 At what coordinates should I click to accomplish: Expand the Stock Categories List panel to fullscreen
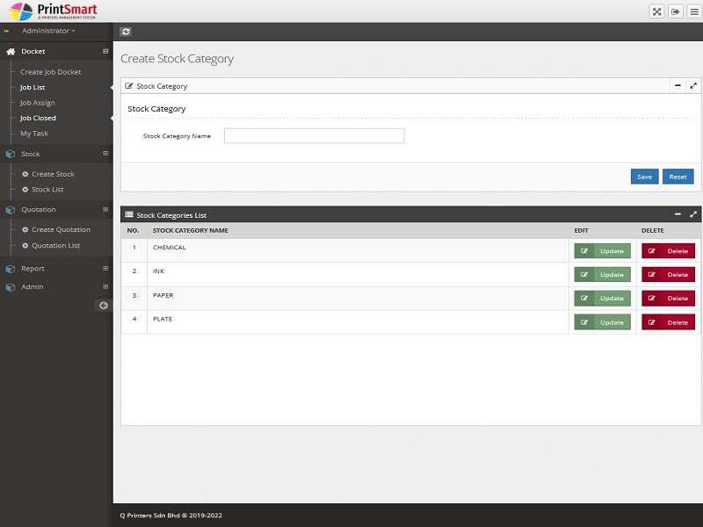coord(693,214)
